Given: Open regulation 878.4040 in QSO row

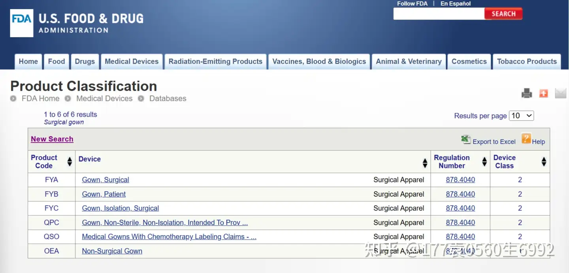Looking at the screenshot, I should coord(460,237).
